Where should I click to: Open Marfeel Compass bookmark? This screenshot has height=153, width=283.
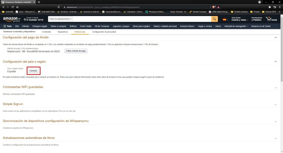(x=198, y=12)
